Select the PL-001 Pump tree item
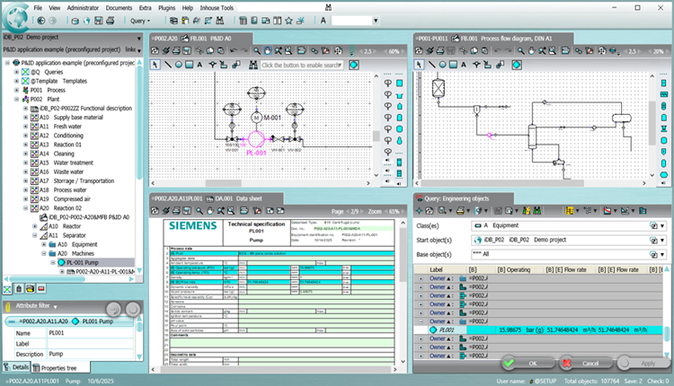Screen dimensions: 674x386 click(83, 262)
